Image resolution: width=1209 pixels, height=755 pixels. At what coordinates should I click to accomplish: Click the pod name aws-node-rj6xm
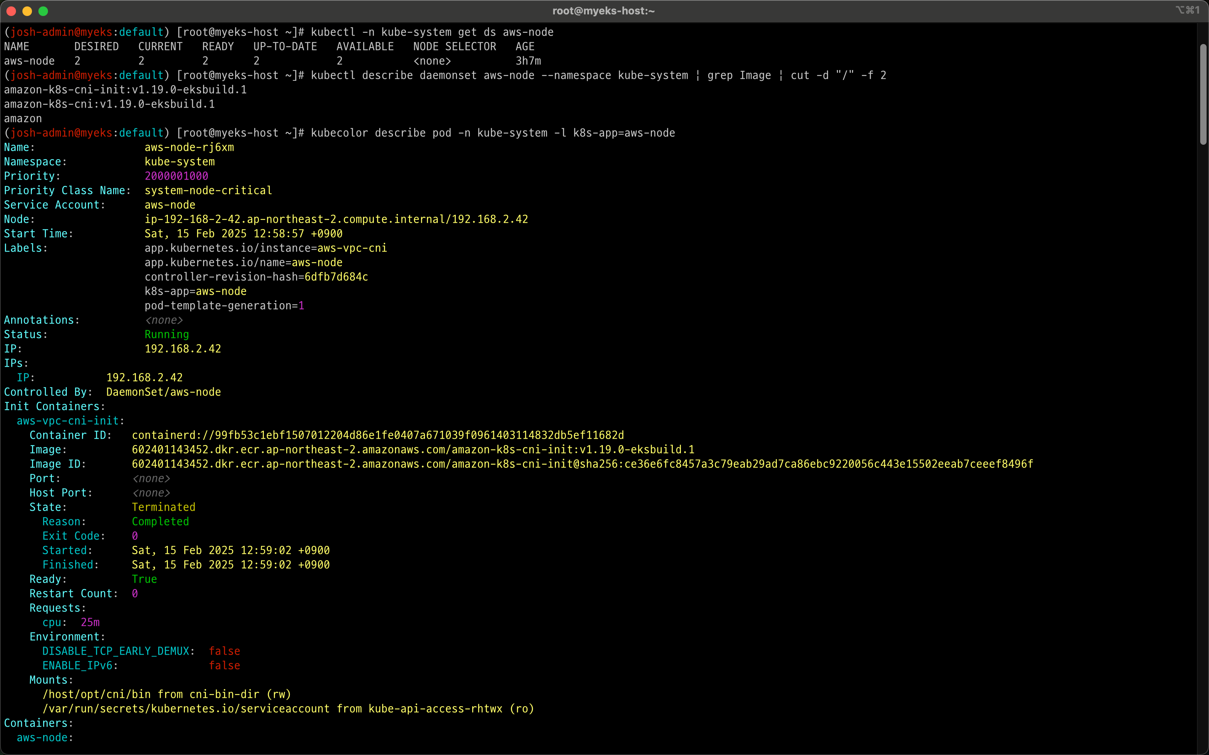(189, 147)
